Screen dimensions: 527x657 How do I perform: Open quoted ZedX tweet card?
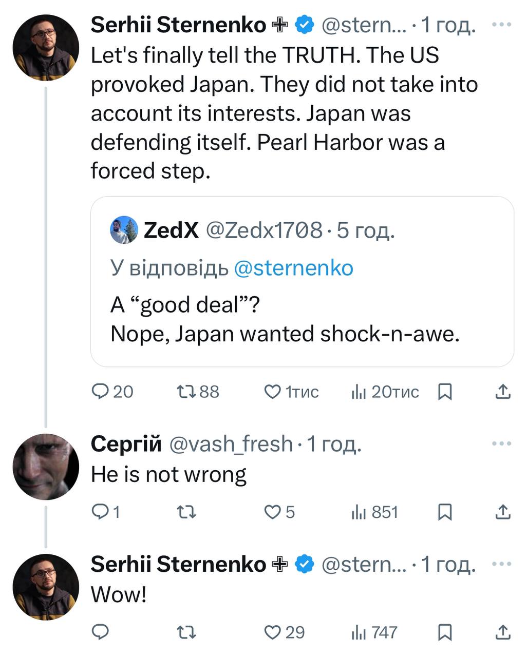point(302,318)
